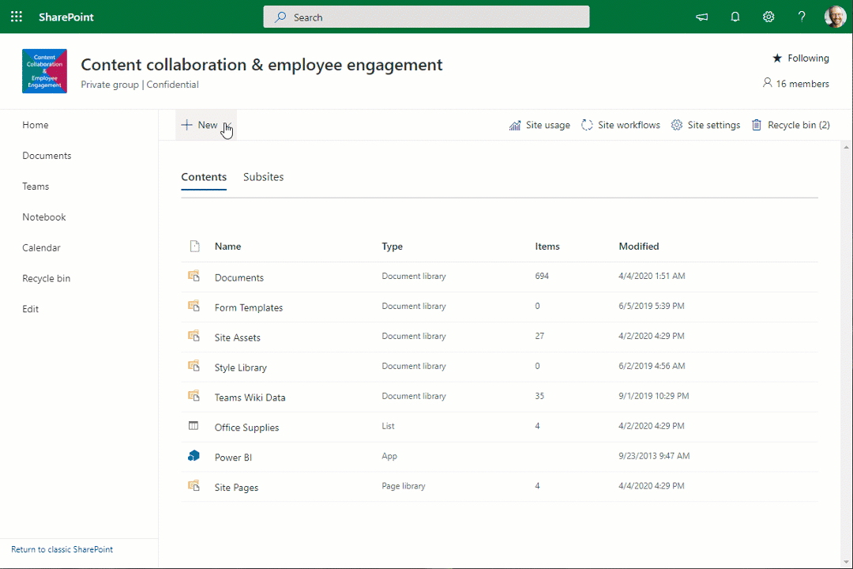This screenshot has height=569, width=853.
Task: Click the notifications bell icon
Action: (x=735, y=17)
